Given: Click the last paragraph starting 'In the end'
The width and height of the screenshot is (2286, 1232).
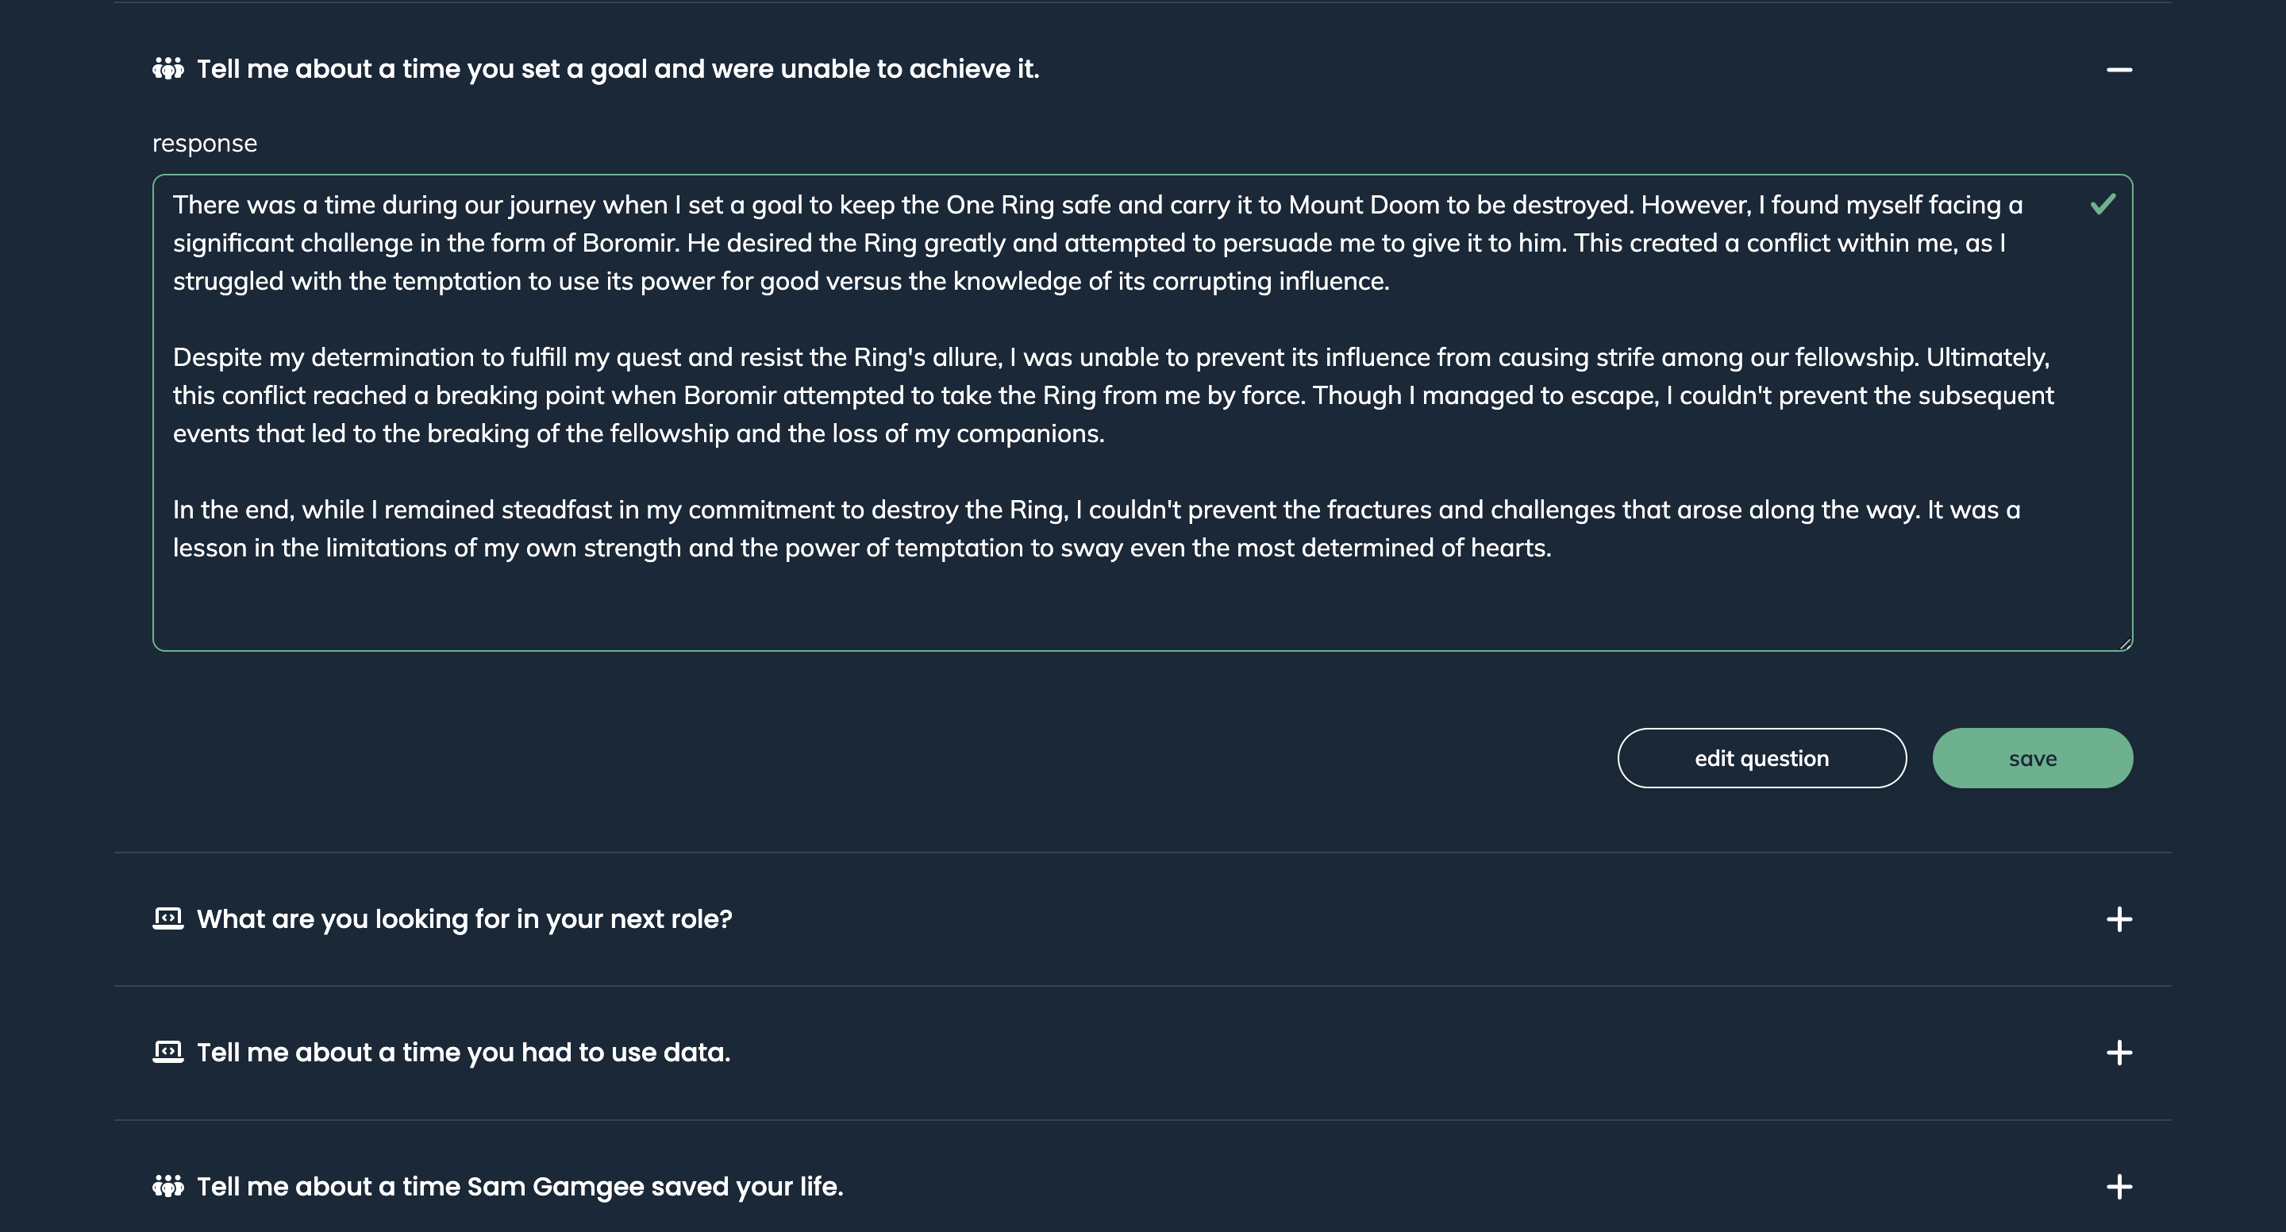Looking at the screenshot, I should (x=1096, y=528).
